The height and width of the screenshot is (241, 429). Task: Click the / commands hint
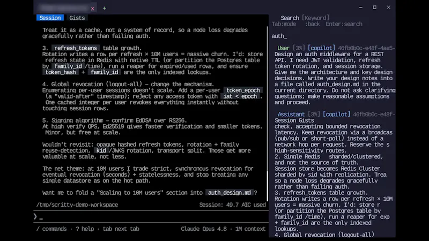point(51,229)
